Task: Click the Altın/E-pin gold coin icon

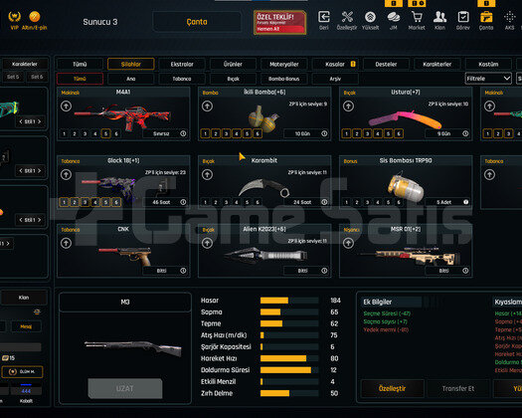Action: click(x=35, y=16)
